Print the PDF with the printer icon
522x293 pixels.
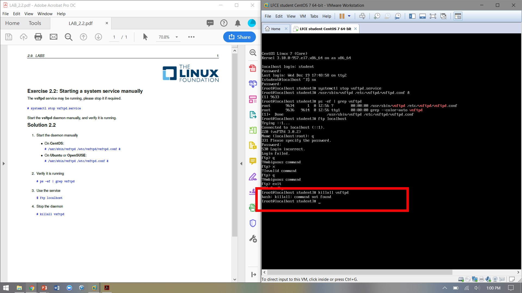coord(38,37)
